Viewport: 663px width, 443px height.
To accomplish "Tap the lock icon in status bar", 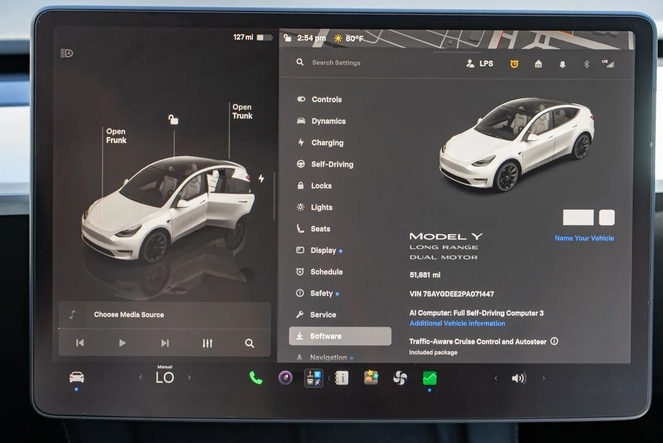I will [287, 38].
